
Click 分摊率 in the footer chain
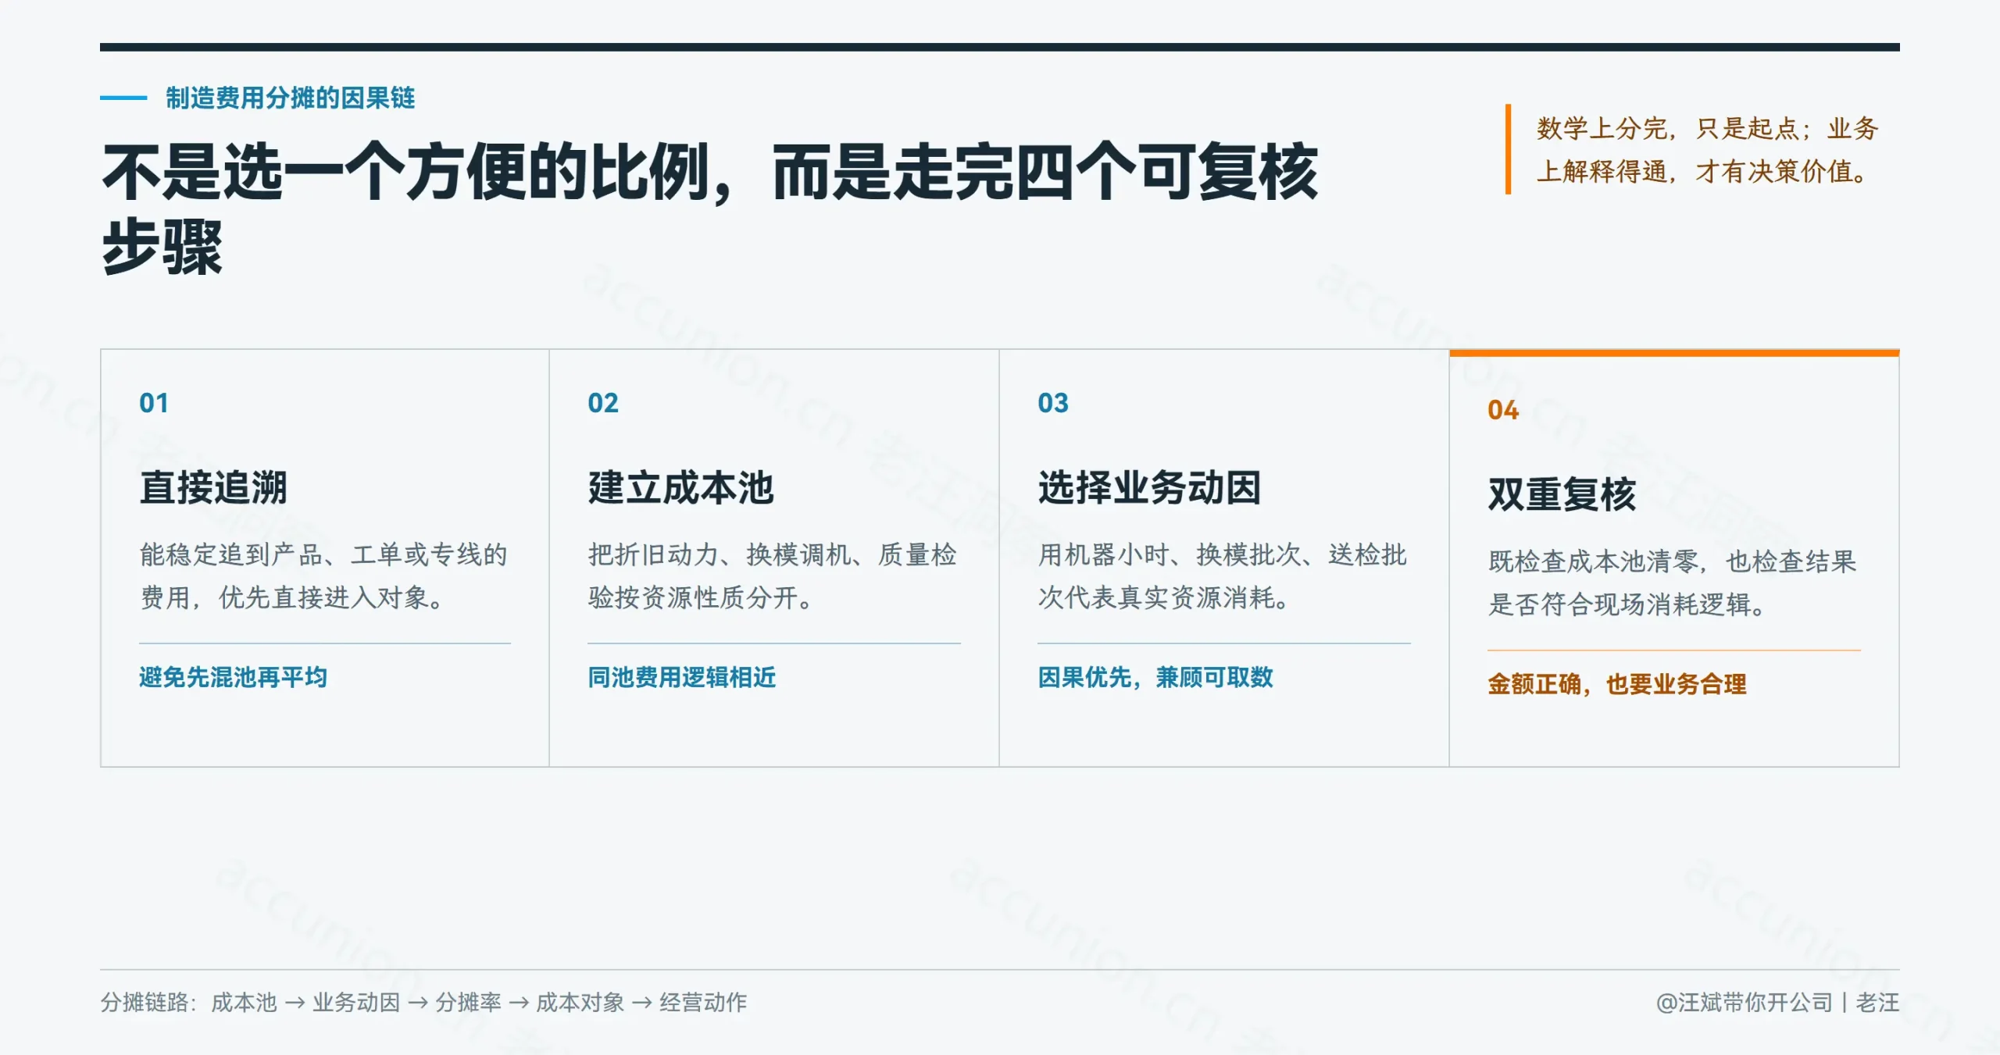(x=468, y=1002)
